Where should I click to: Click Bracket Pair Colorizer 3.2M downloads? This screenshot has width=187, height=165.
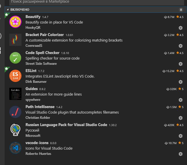169,35
